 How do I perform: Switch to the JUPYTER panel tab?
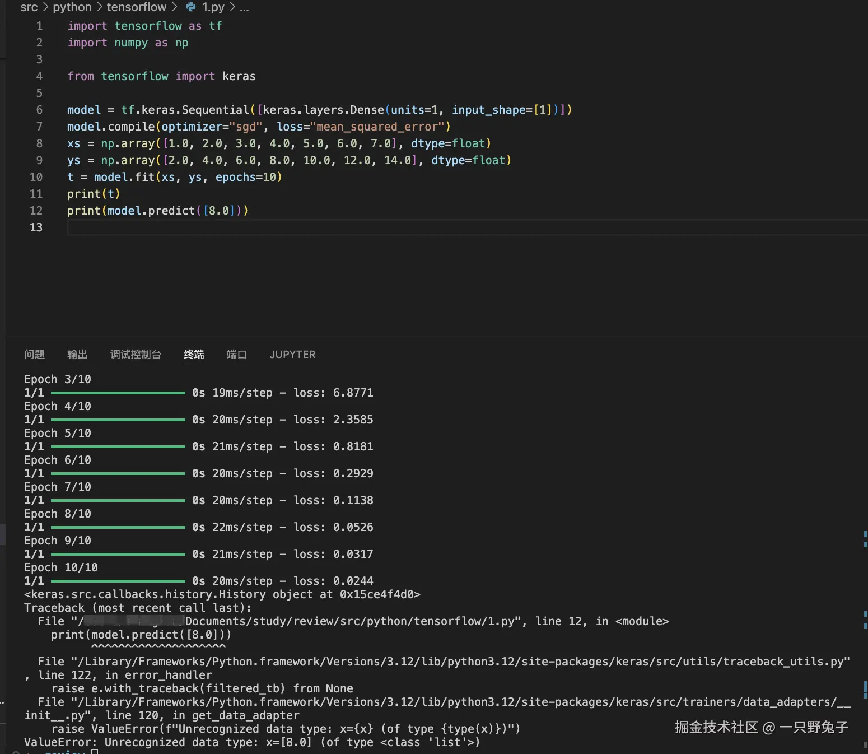point(292,355)
